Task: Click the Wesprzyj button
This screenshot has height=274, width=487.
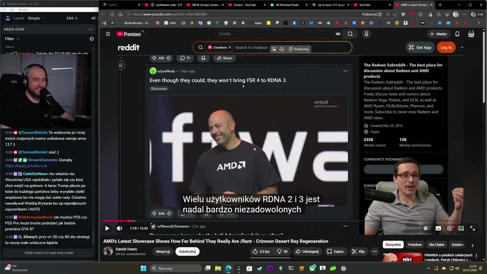Action: (163, 251)
